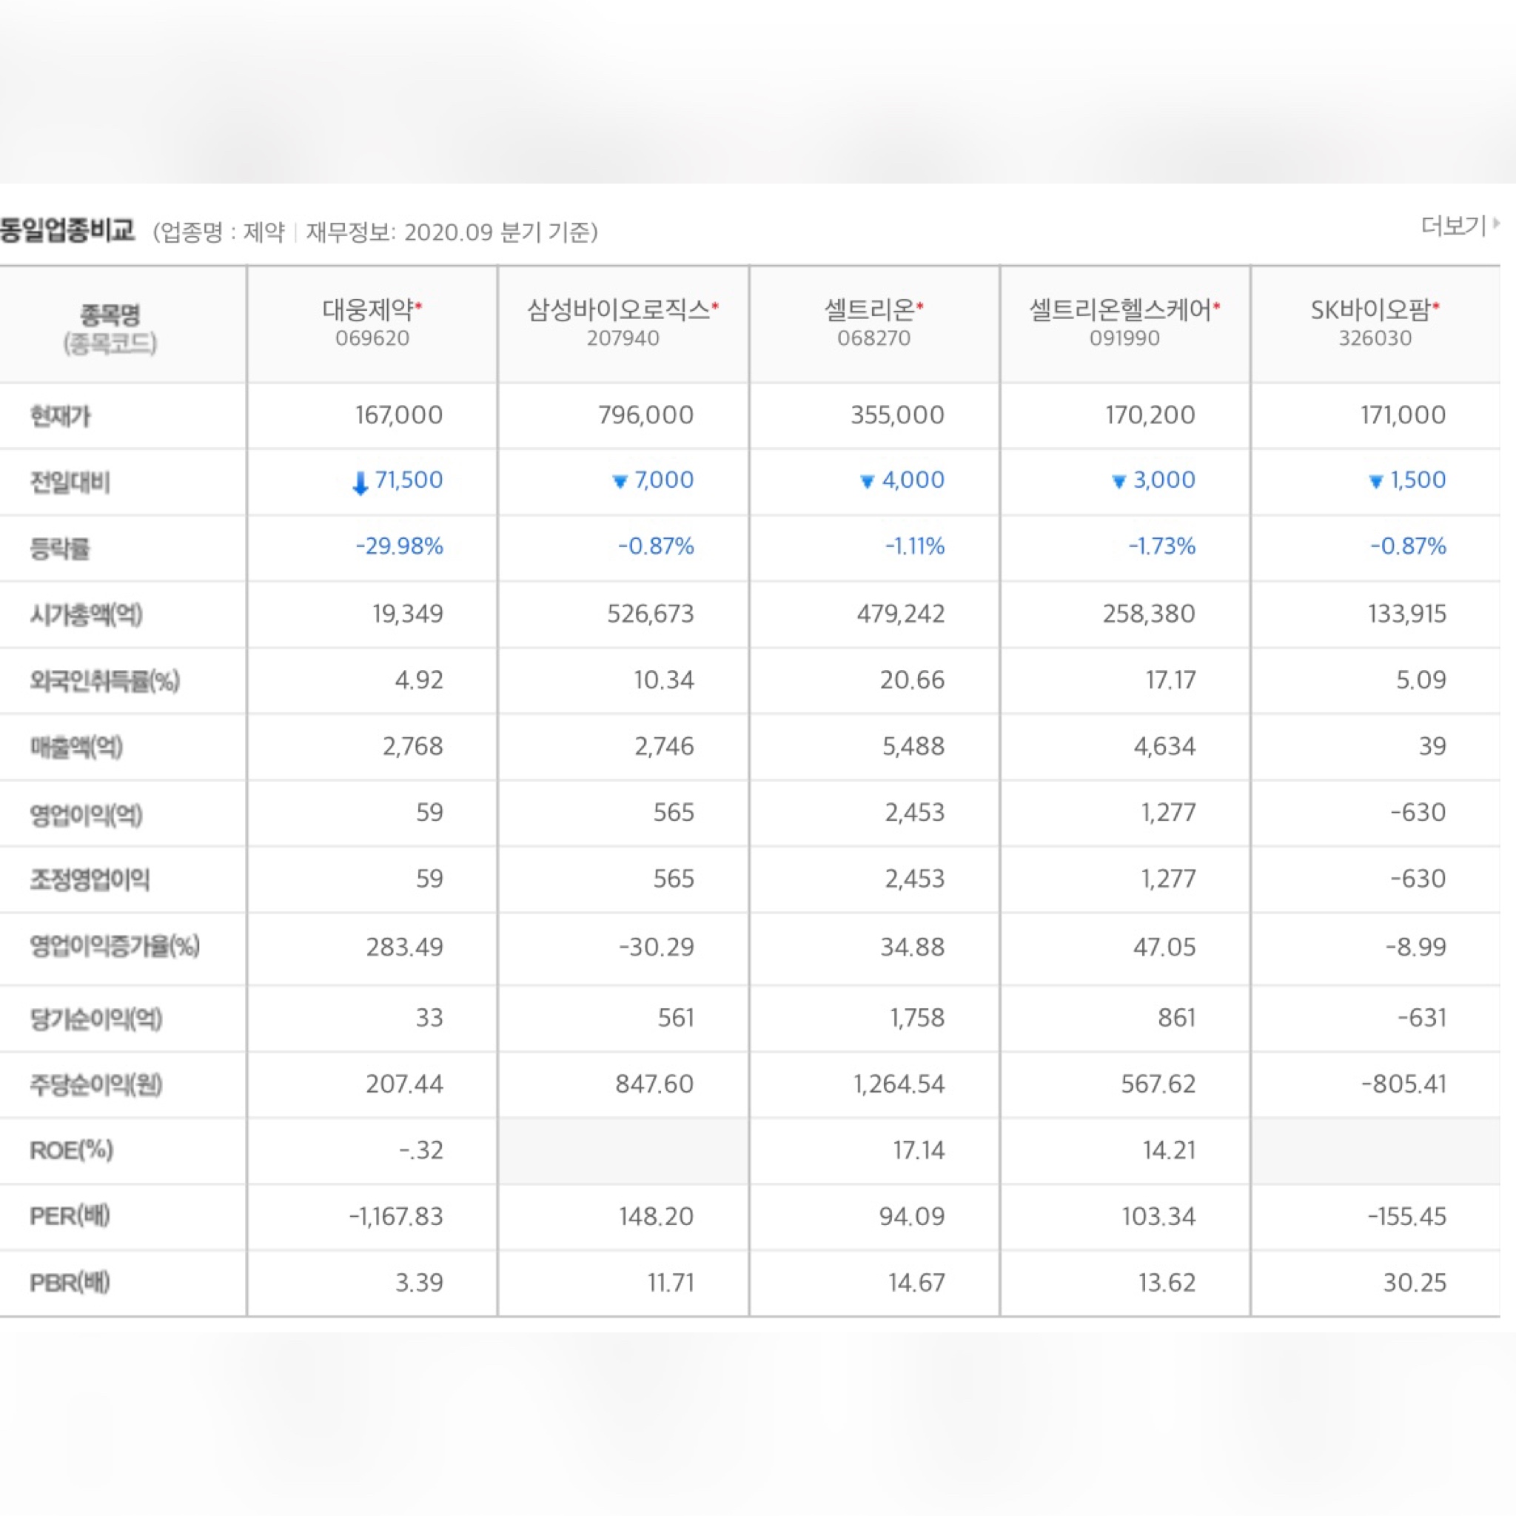Click operating profit growth -30.29
The width and height of the screenshot is (1516, 1516).
[x=657, y=947]
